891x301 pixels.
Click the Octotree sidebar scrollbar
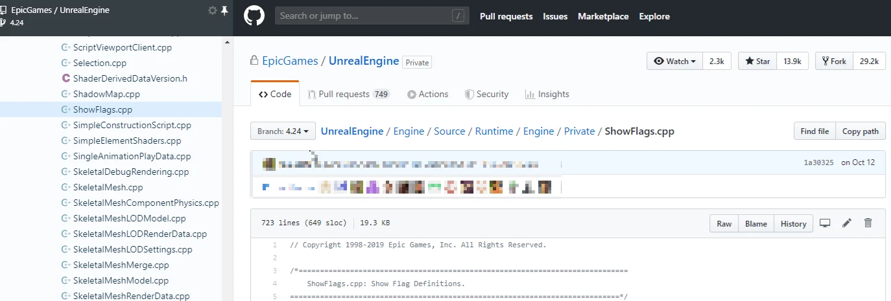tap(227, 168)
